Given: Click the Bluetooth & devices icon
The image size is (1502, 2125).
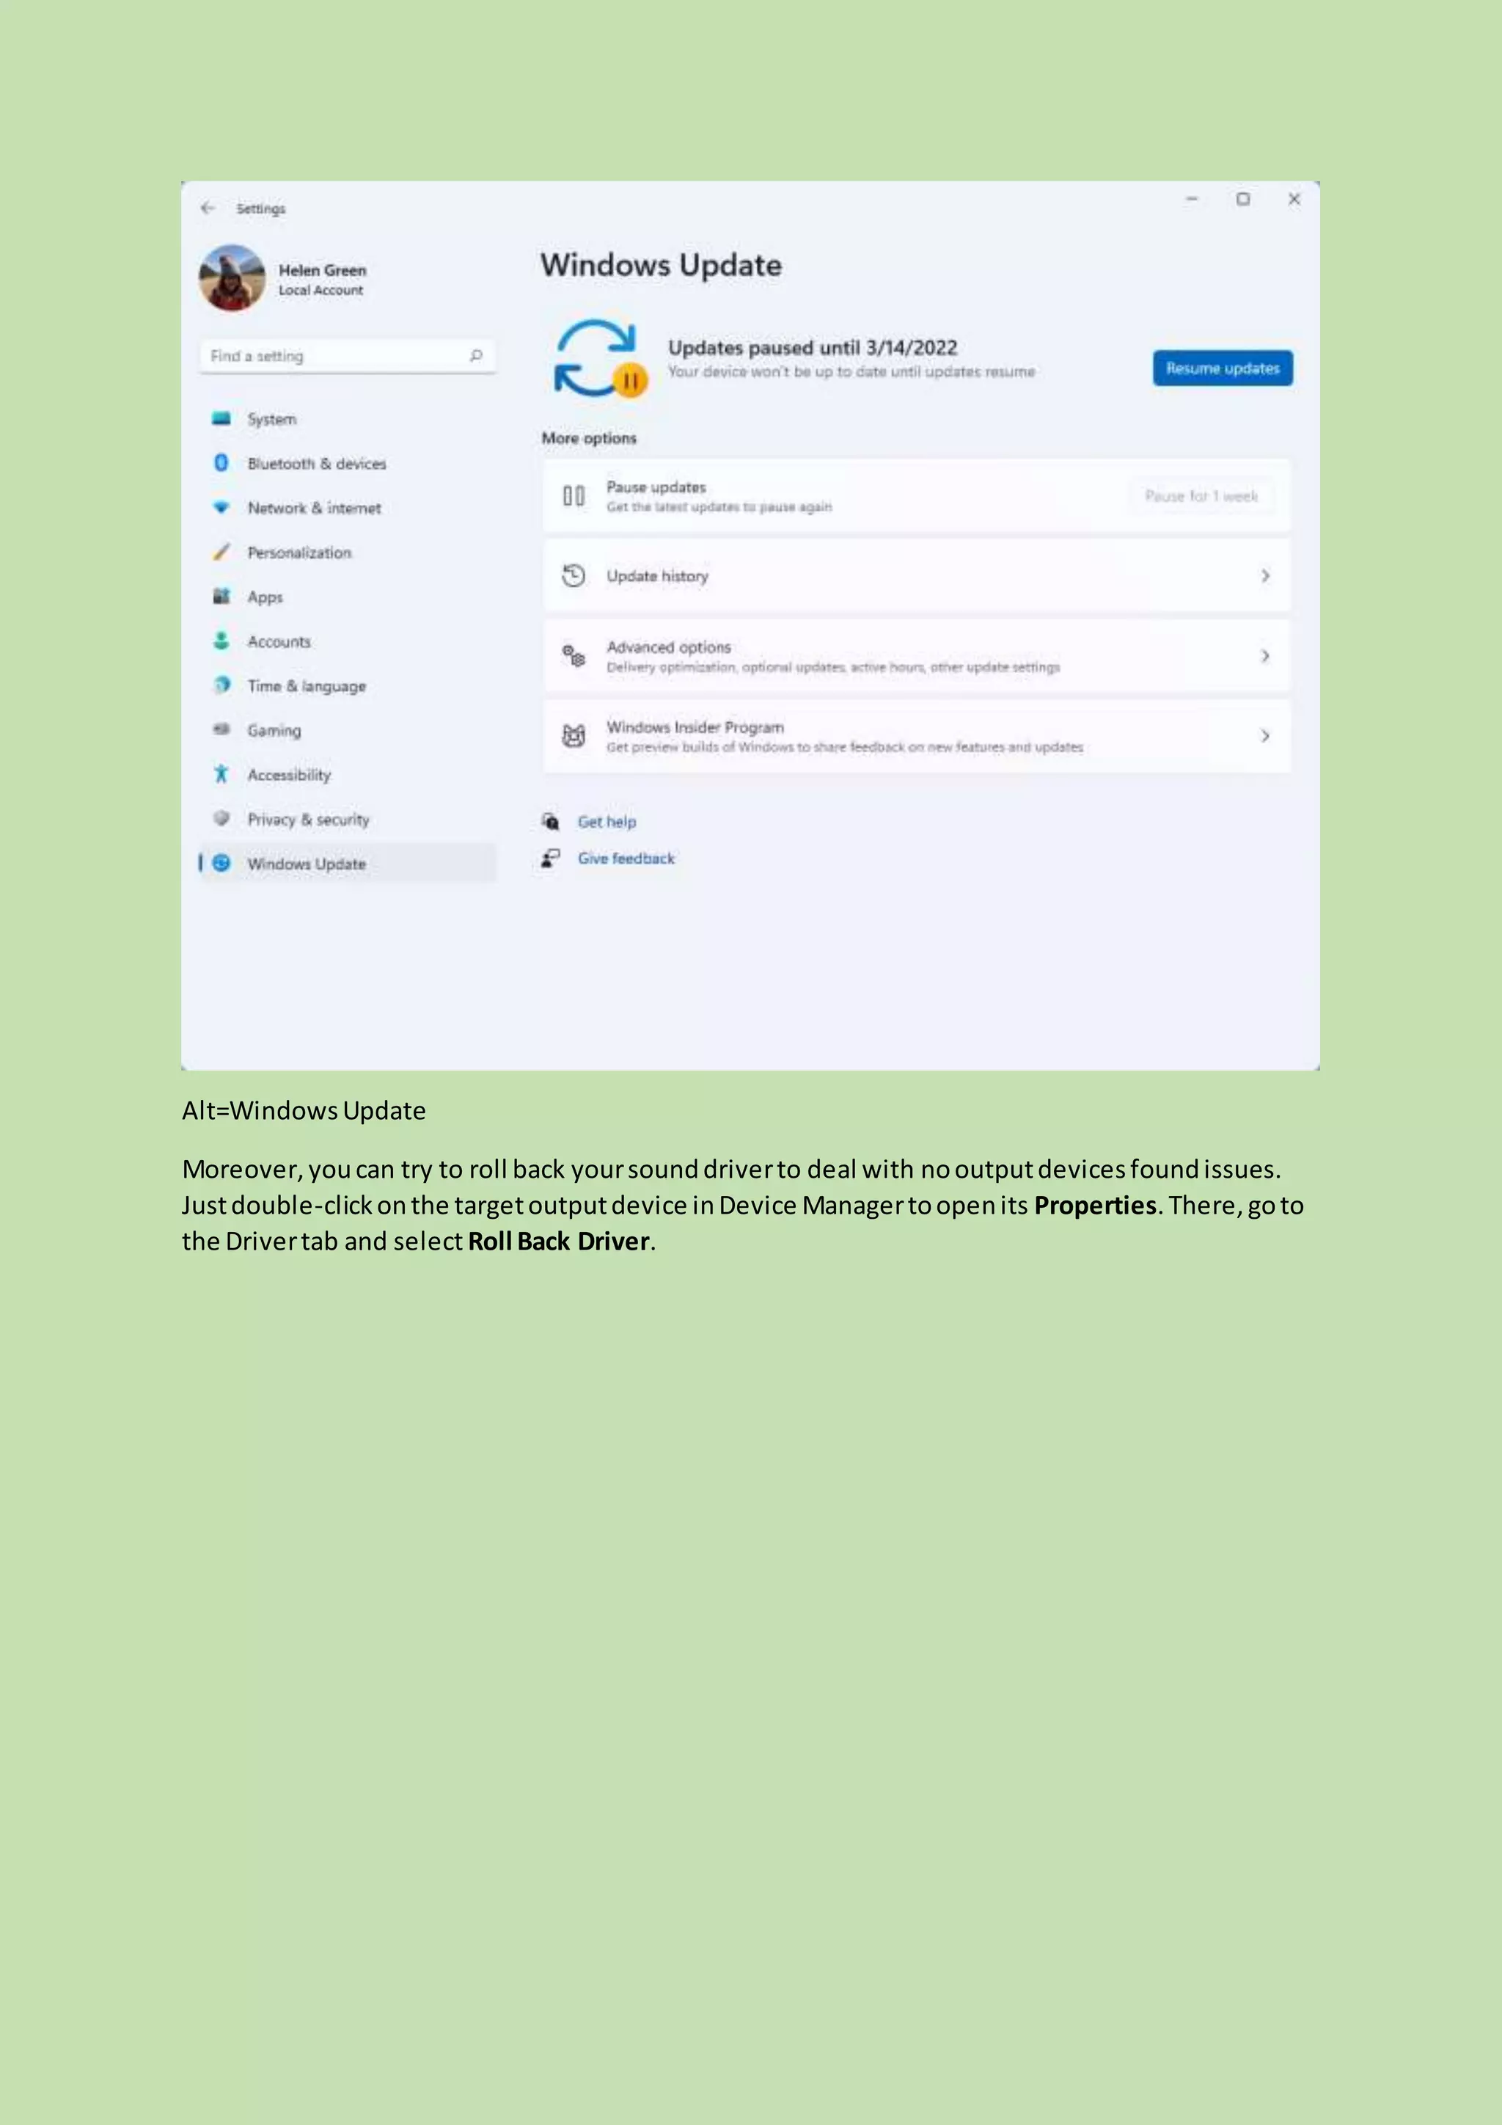Looking at the screenshot, I should pyautogui.click(x=221, y=463).
